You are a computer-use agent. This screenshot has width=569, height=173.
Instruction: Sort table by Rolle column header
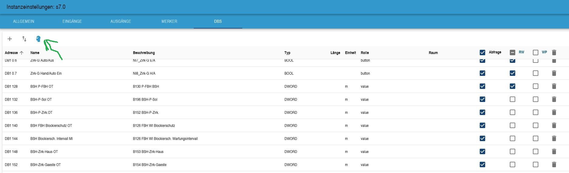[x=365, y=53]
